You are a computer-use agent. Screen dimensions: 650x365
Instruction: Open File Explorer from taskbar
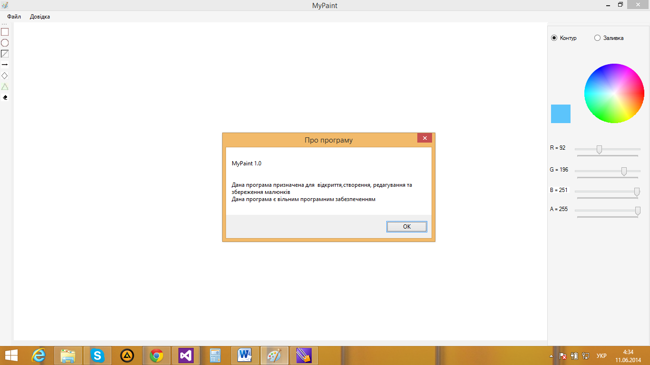click(68, 355)
